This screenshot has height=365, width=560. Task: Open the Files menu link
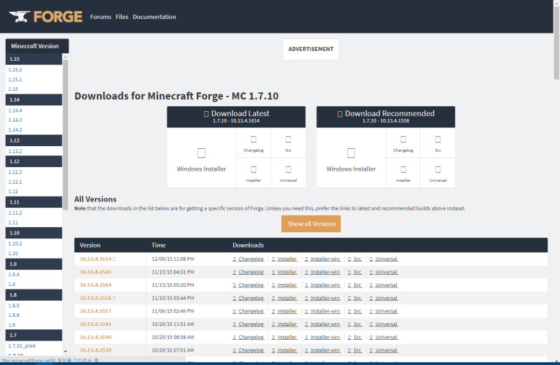tap(122, 17)
